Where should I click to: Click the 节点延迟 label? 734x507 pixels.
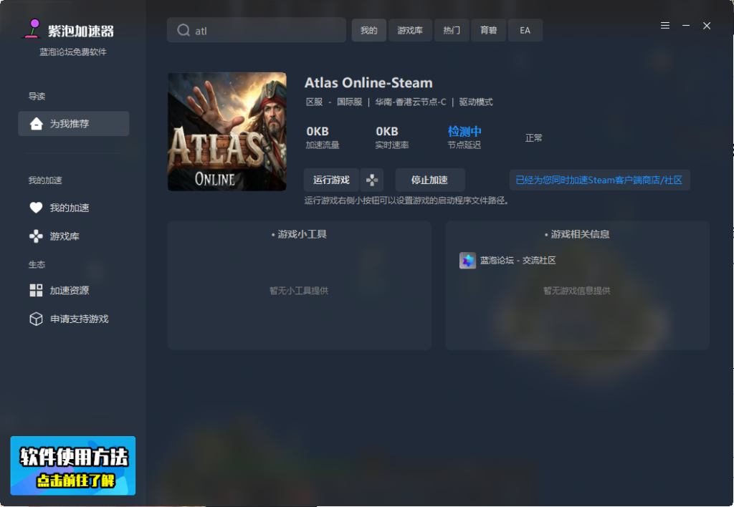click(464, 145)
